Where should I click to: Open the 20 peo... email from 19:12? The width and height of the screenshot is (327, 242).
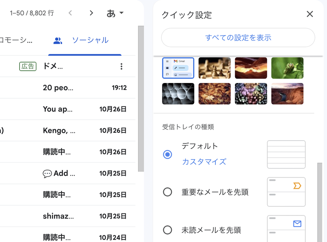[68, 87]
